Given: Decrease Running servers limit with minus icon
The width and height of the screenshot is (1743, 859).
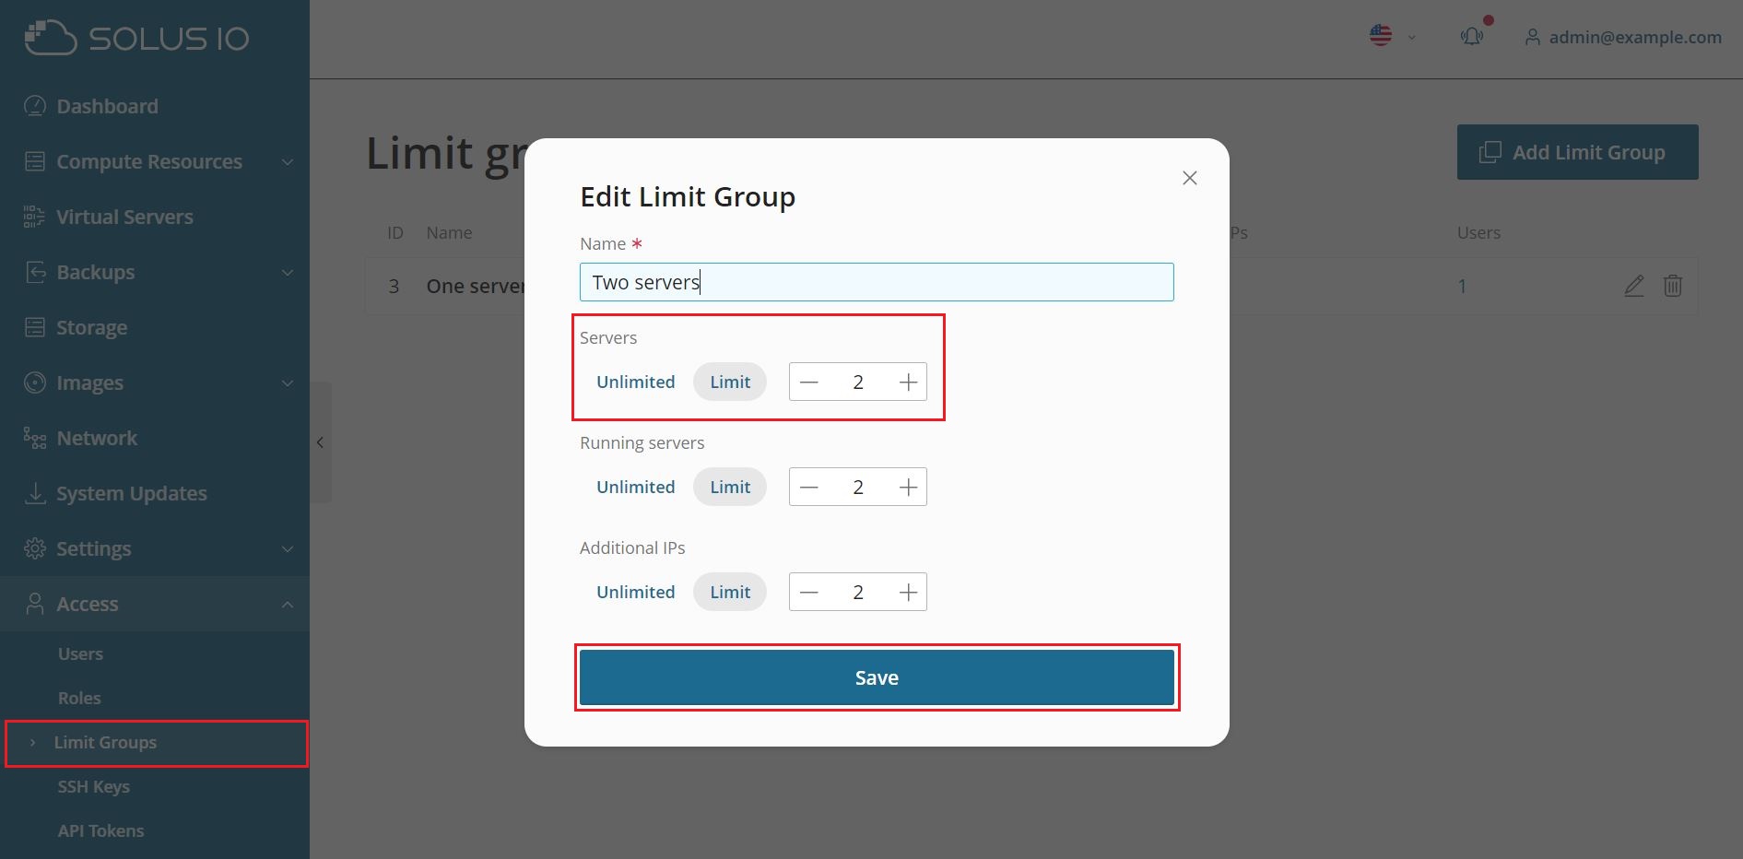Looking at the screenshot, I should (x=808, y=487).
